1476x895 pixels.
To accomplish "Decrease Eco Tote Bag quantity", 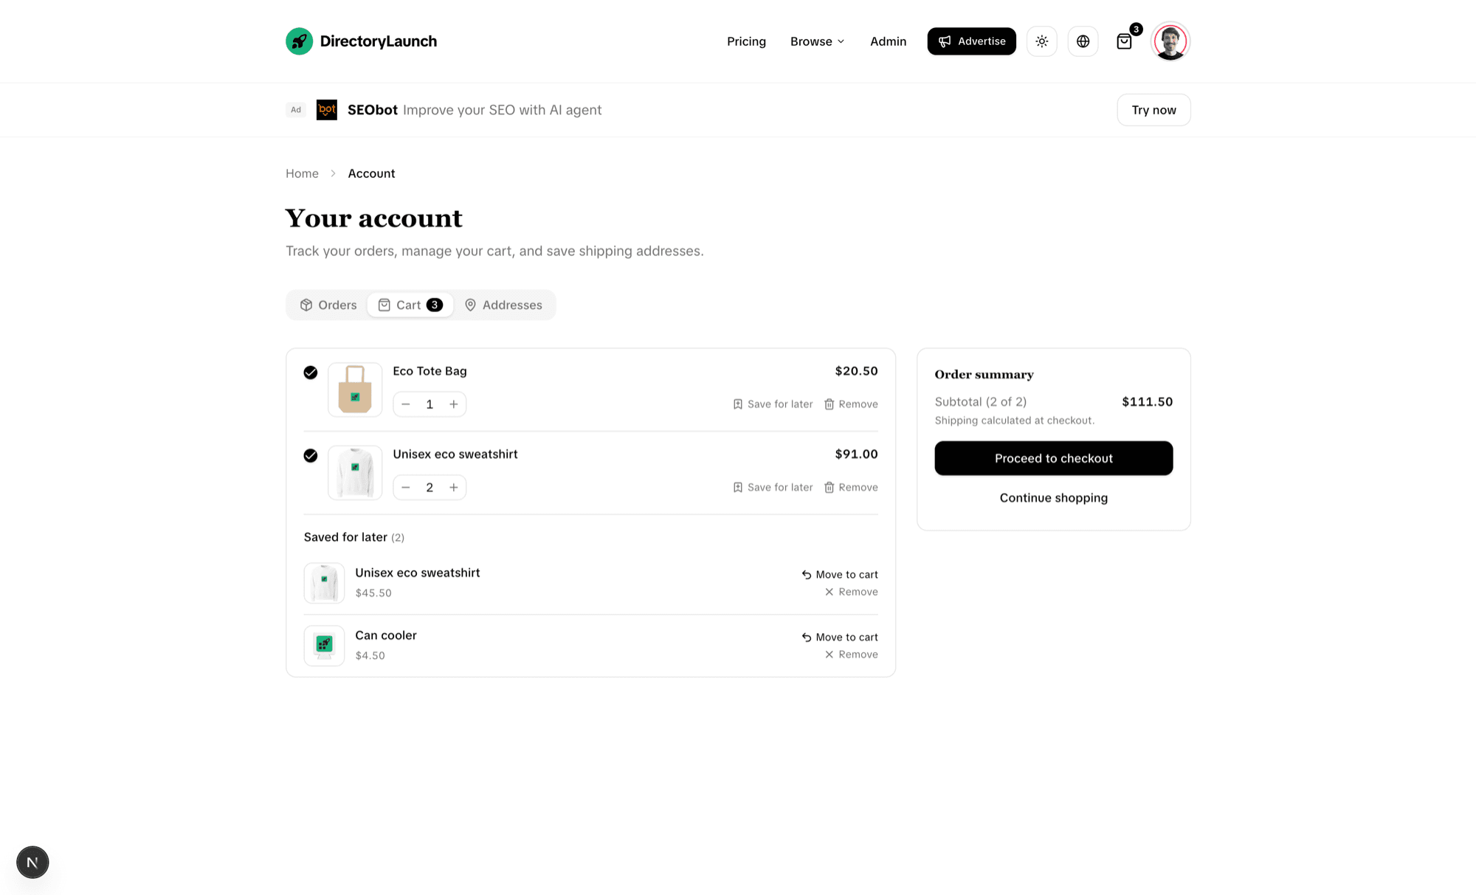I will tap(406, 404).
